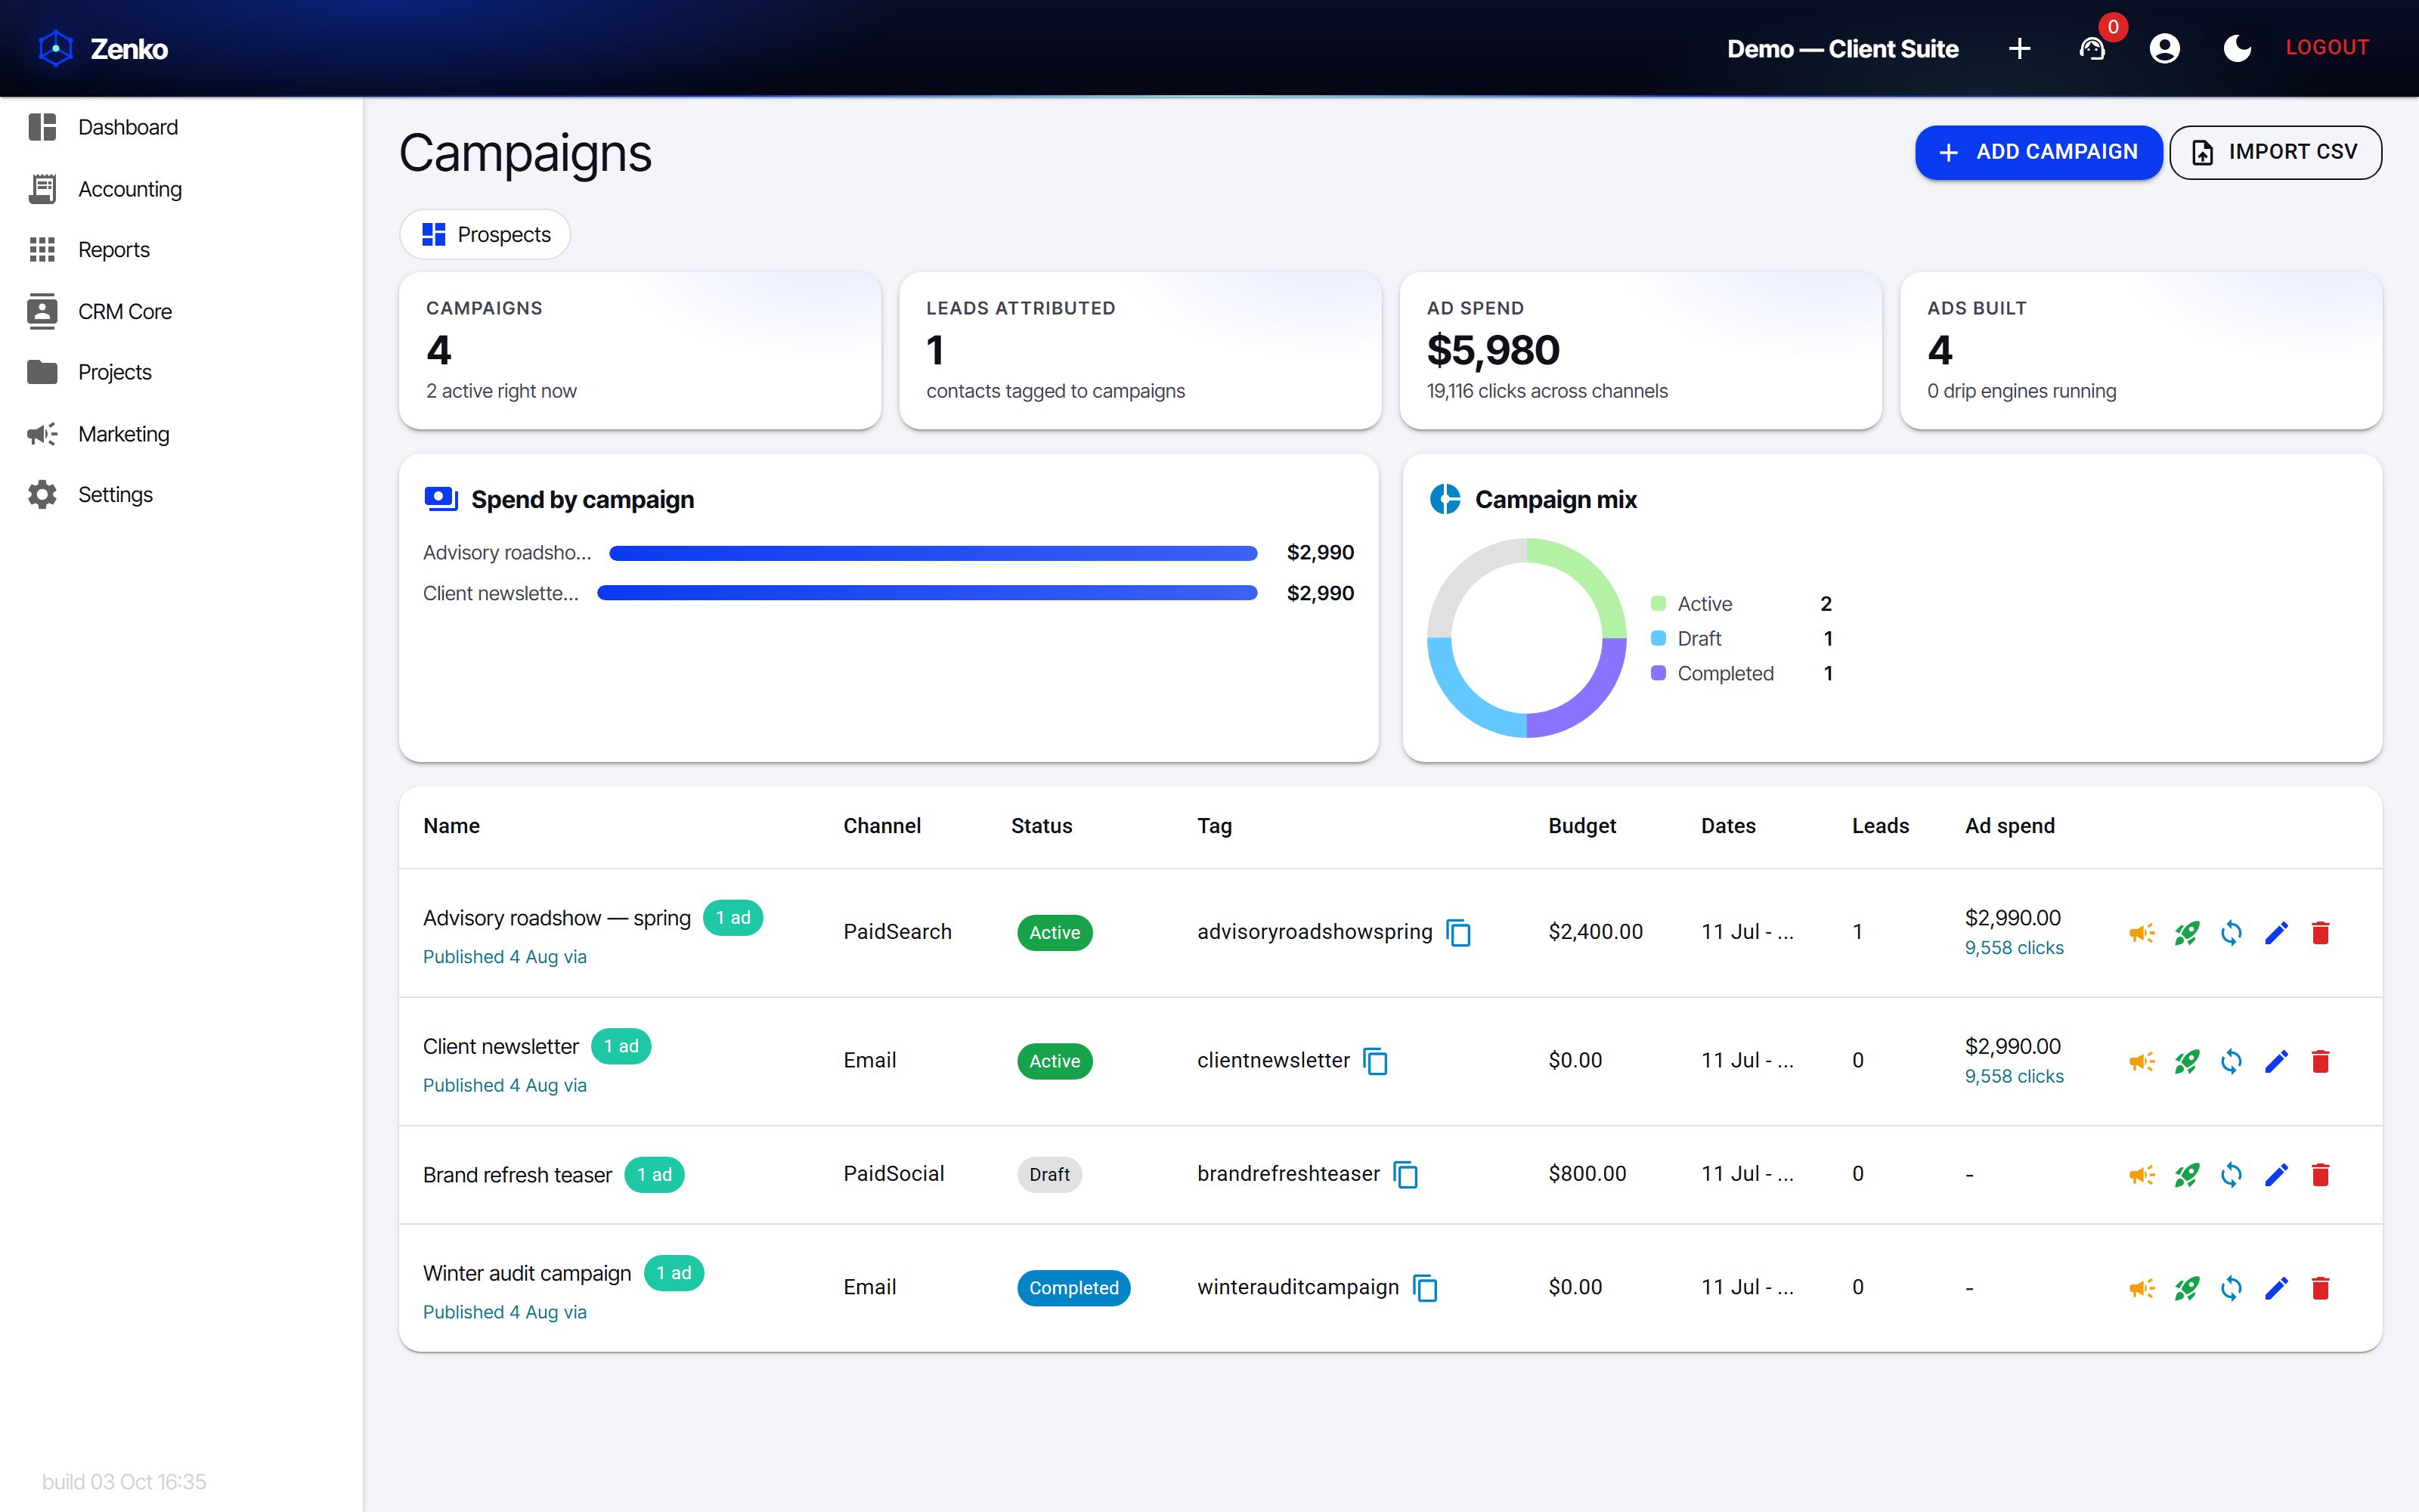Delete the Brand refresh teaser campaign

(2321, 1175)
